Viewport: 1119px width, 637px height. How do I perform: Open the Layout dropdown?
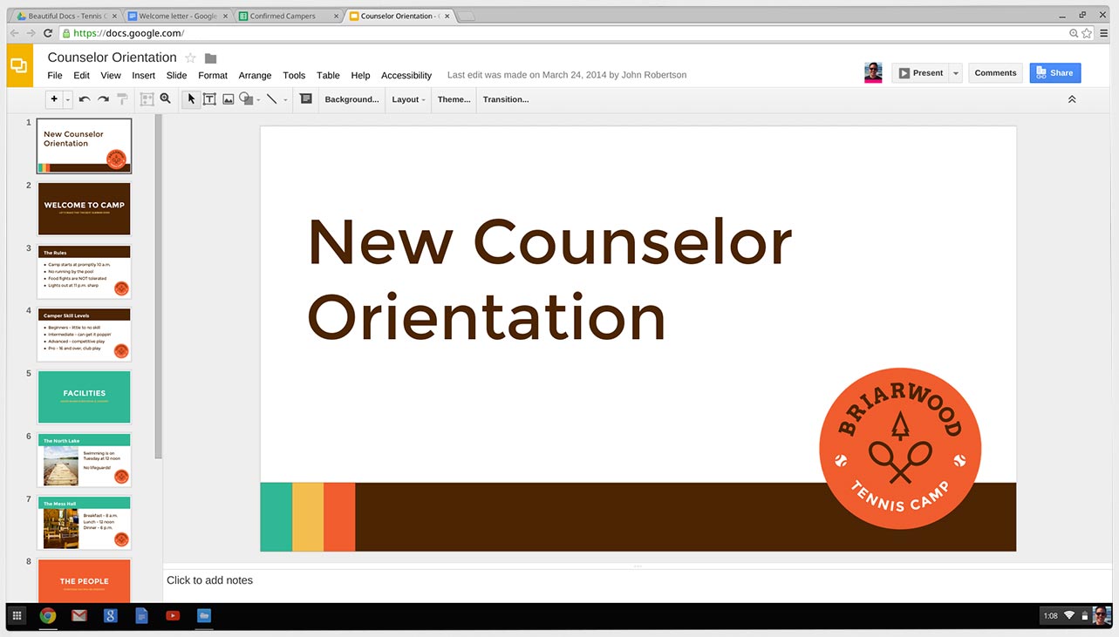(x=408, y=99)
